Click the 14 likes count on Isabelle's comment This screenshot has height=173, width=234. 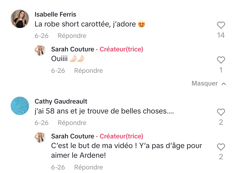221,35
